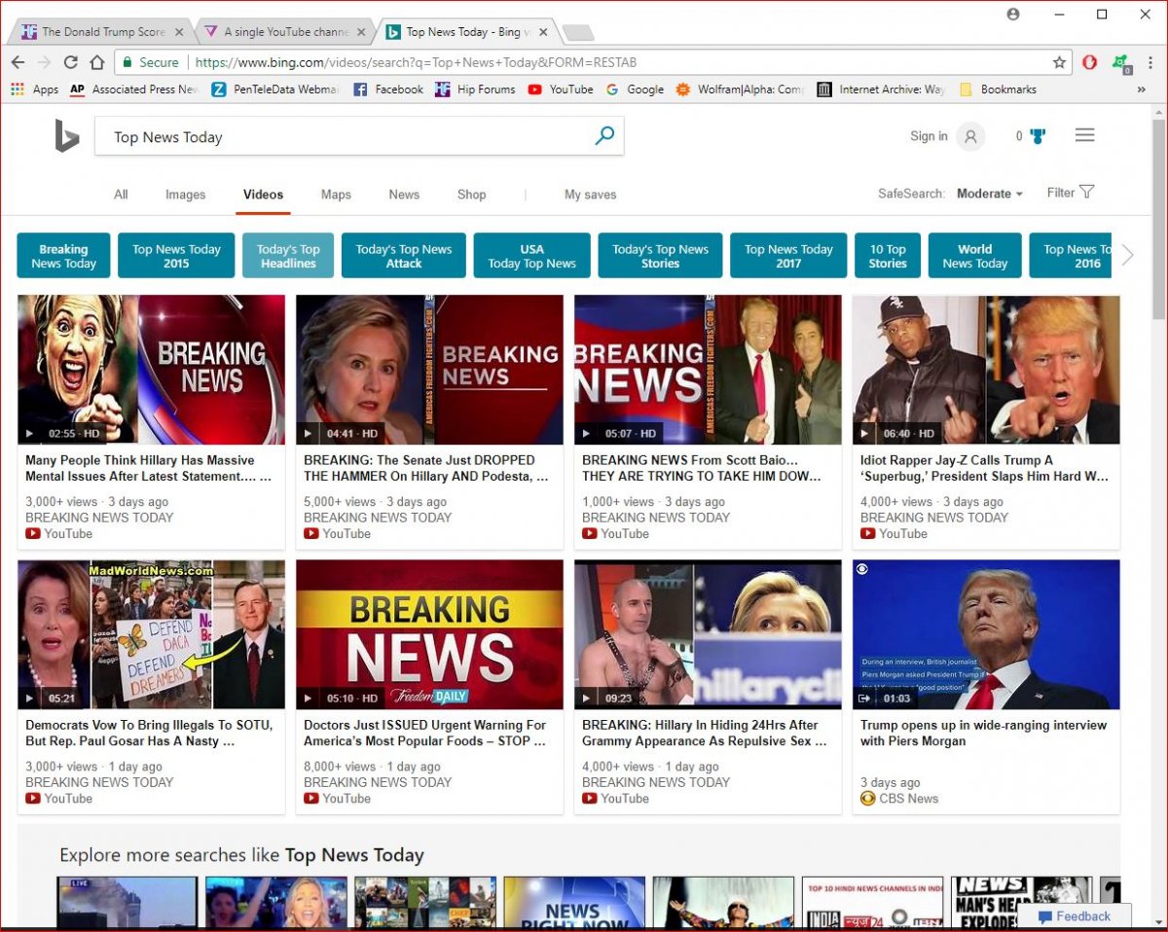This screenshot has height=932, width=1168.
Task: Click the Feedback button
Action: 1075,915
